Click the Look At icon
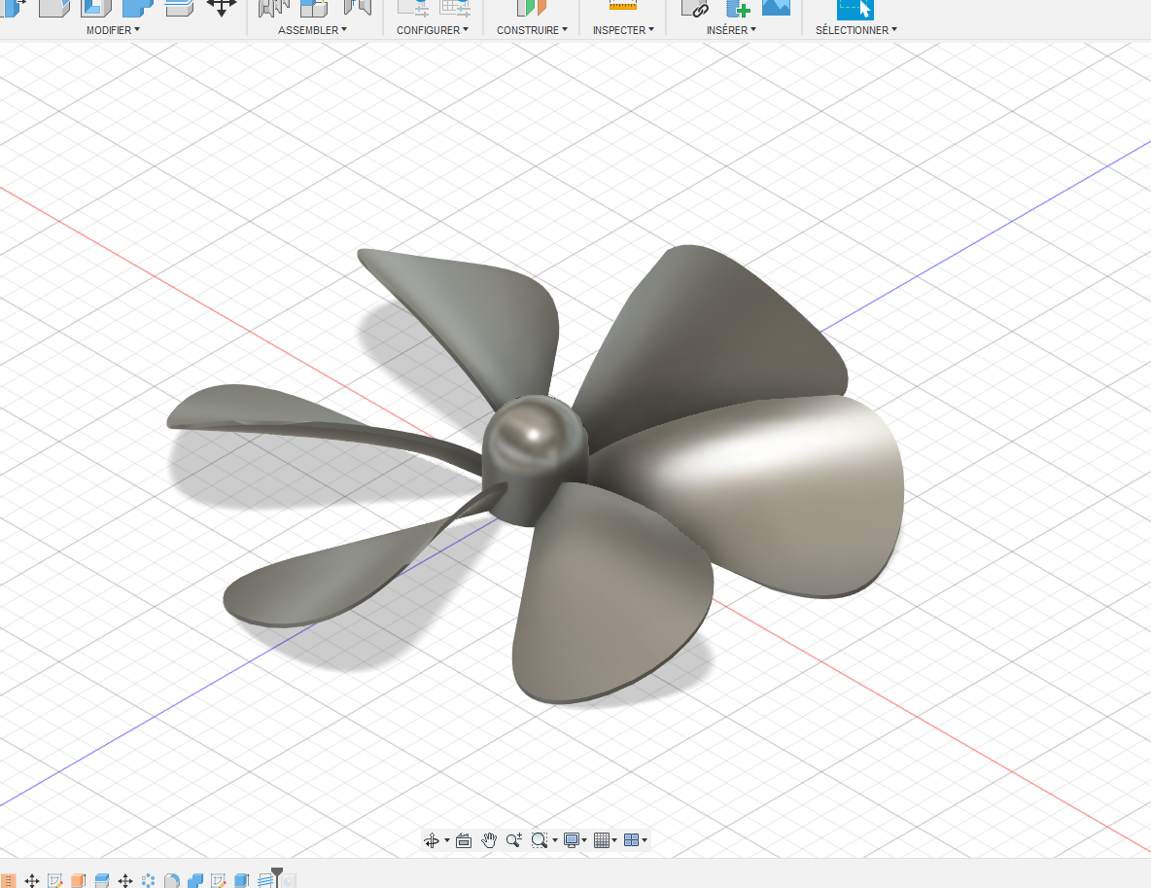This screenshot has width=1151, height=888. point(463,840)
